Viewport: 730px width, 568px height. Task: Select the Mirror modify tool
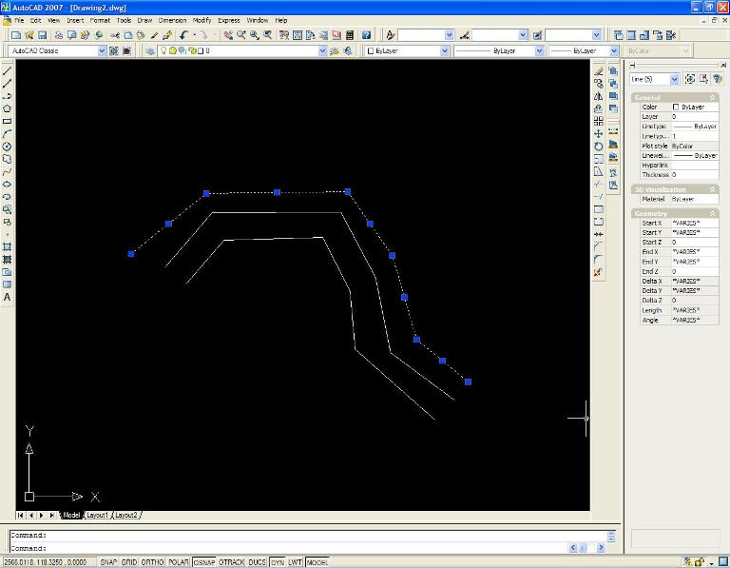(x=599, y=96)
